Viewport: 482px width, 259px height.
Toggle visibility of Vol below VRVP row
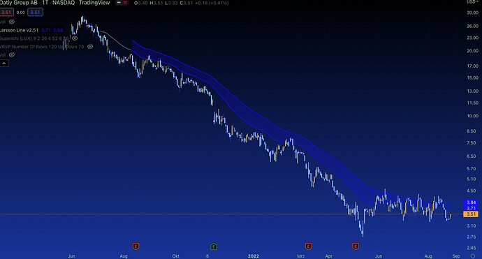12,55
